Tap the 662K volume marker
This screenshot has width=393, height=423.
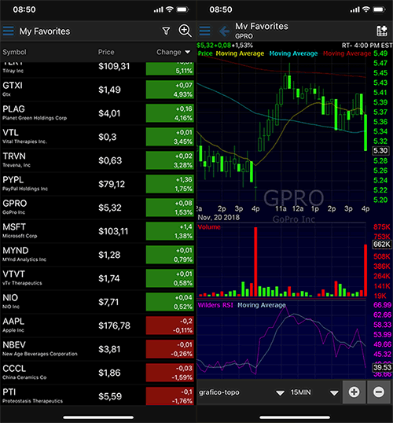pyautogui.click(x=382, y=245)
